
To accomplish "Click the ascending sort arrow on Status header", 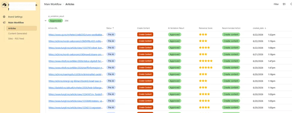I will click(x=113, y=28).
